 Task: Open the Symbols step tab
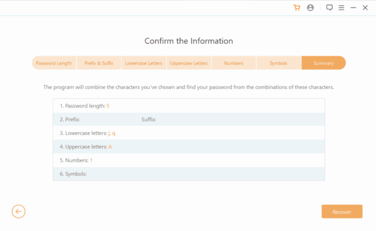278,63
